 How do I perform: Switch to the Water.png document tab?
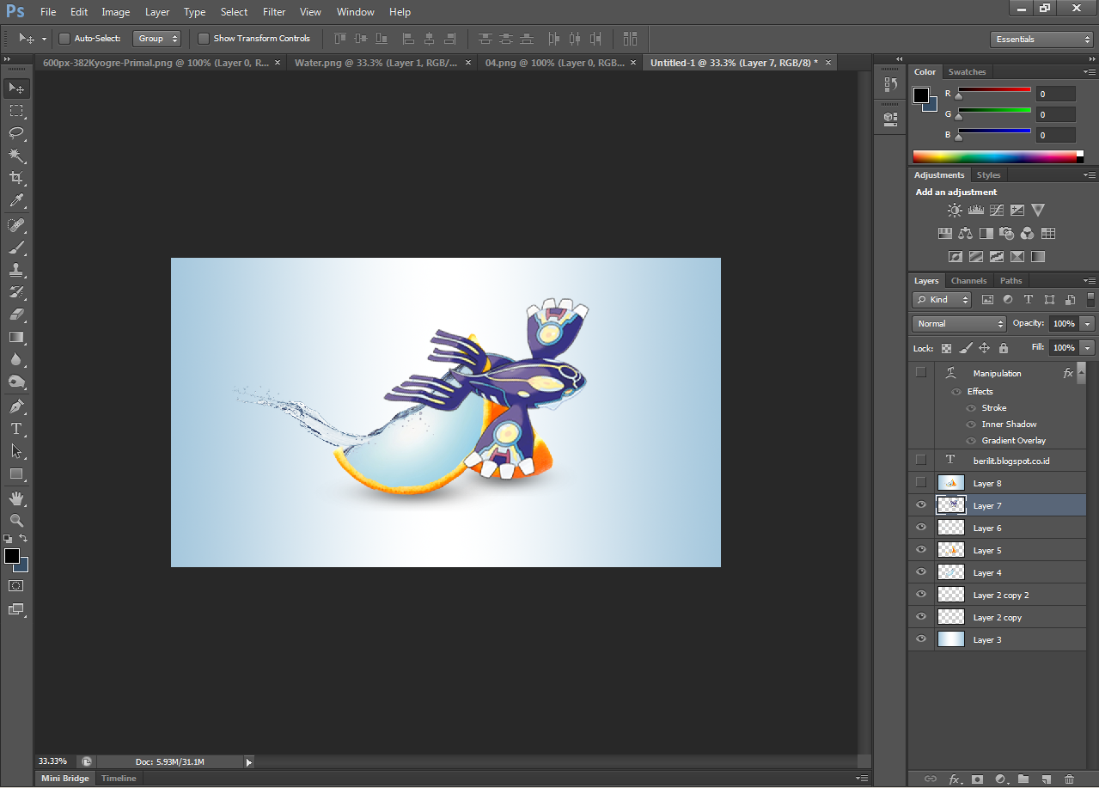coord(376,63)
